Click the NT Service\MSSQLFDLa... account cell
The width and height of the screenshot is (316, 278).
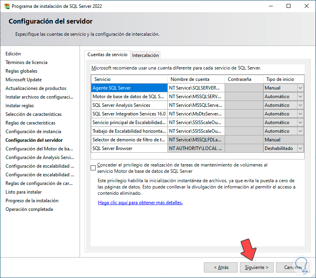196,140
